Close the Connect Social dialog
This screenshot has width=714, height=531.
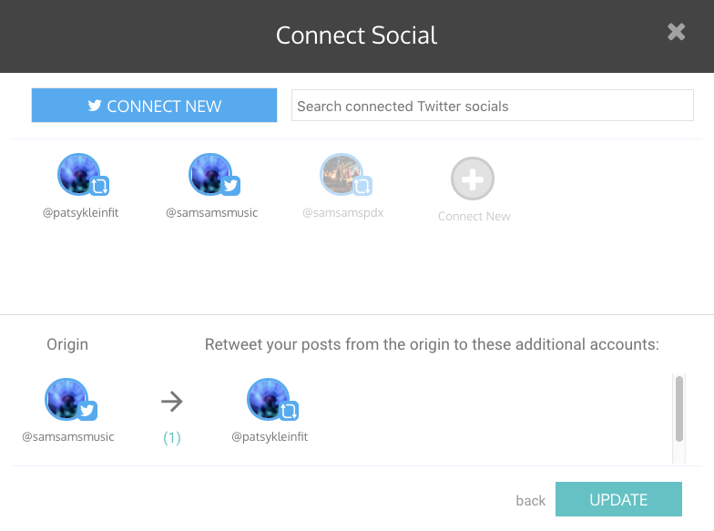coord(676,32)
